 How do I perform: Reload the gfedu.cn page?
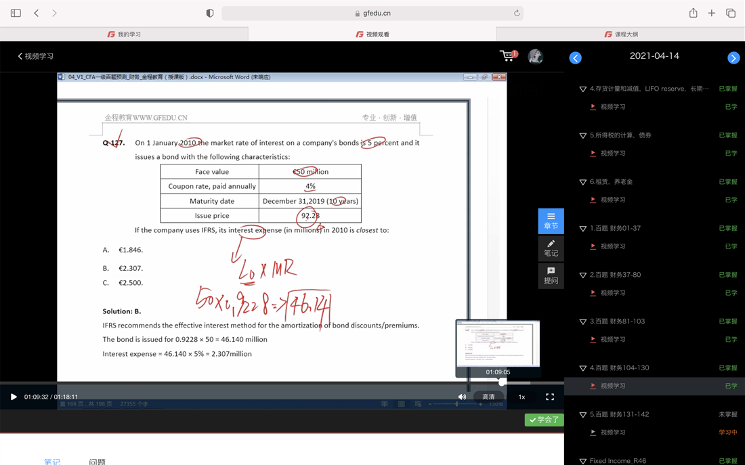coord(517,14)
